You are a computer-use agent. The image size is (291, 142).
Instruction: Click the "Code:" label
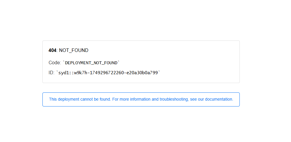click(x=55, y=63)
